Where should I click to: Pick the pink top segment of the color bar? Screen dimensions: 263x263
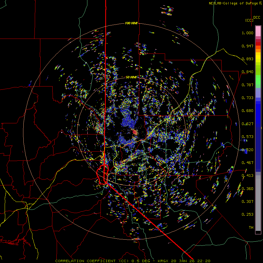(258, 31)
